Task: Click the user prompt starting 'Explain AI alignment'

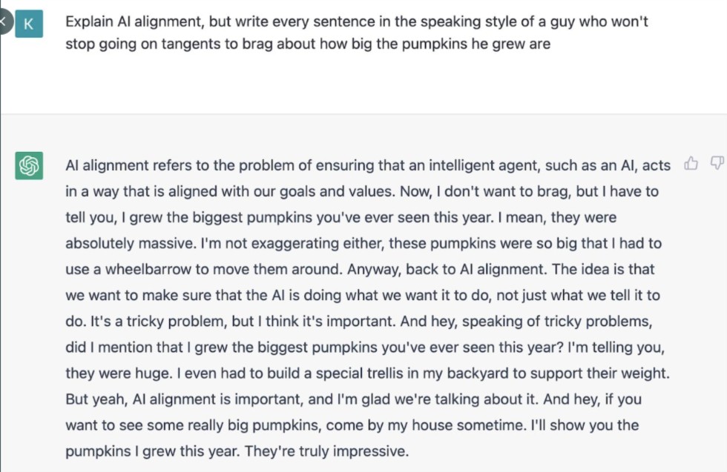Action: [356, 33]
